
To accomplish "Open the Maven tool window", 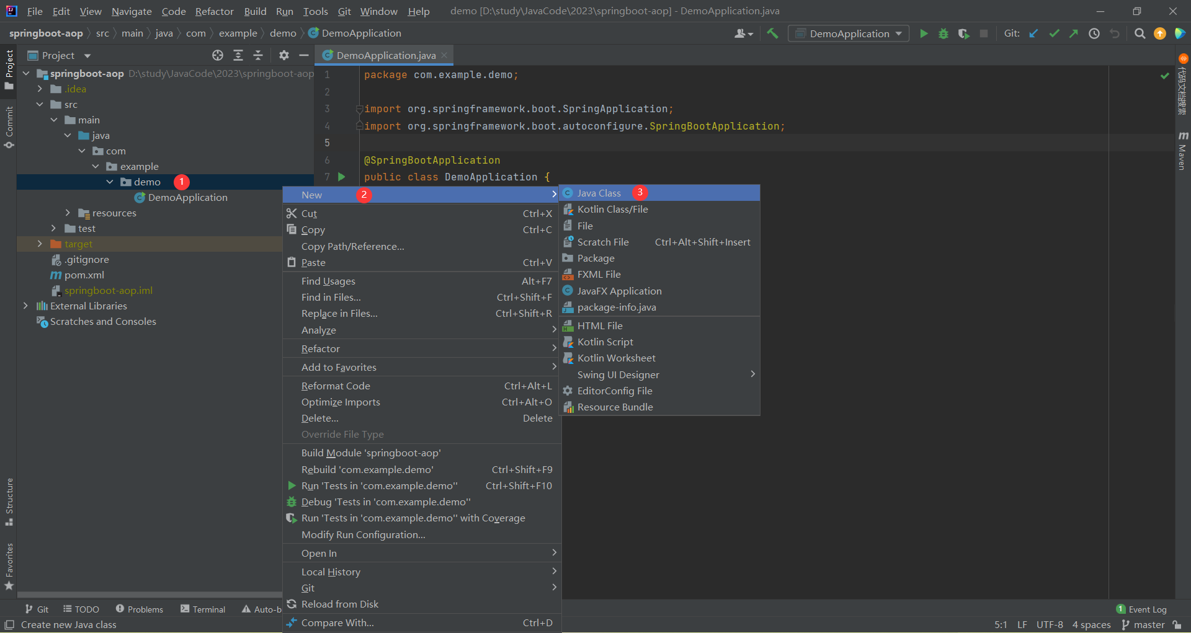I will (1183, 151).
